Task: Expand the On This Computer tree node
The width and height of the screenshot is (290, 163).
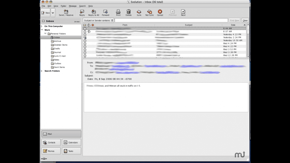Action: pyautogui.click(x=42, y=26)
